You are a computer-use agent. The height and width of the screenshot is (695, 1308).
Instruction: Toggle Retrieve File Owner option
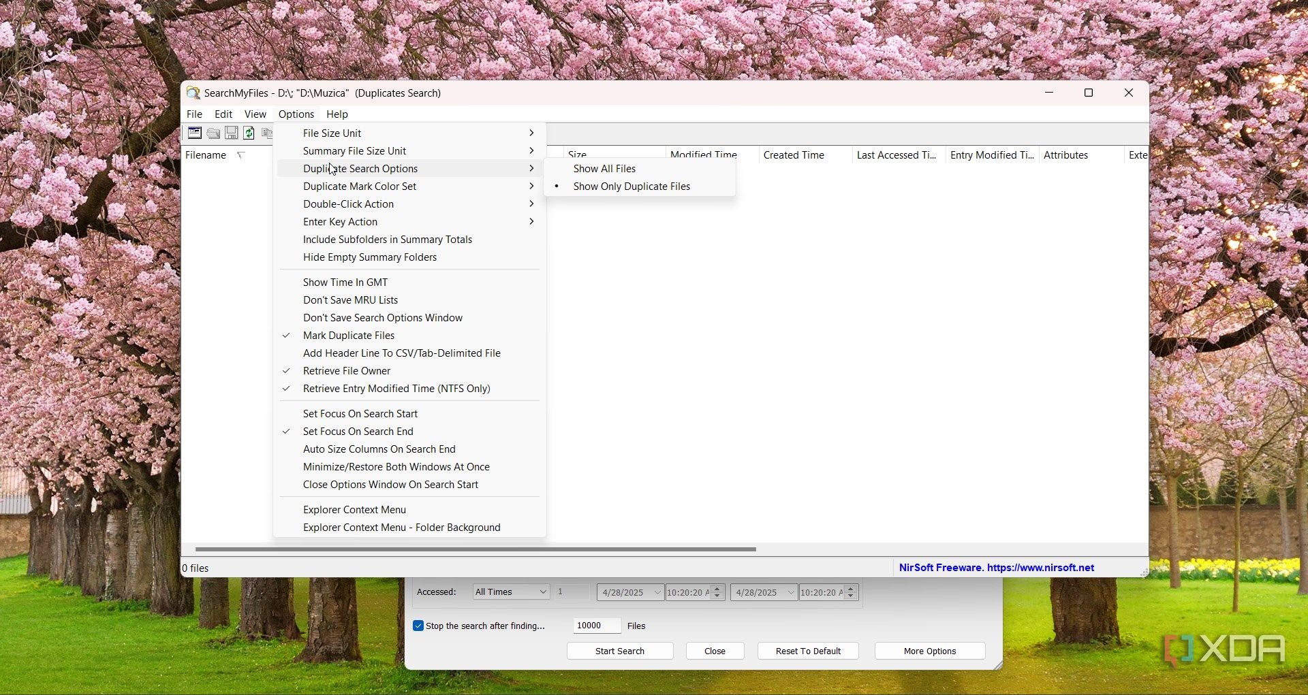409,371
